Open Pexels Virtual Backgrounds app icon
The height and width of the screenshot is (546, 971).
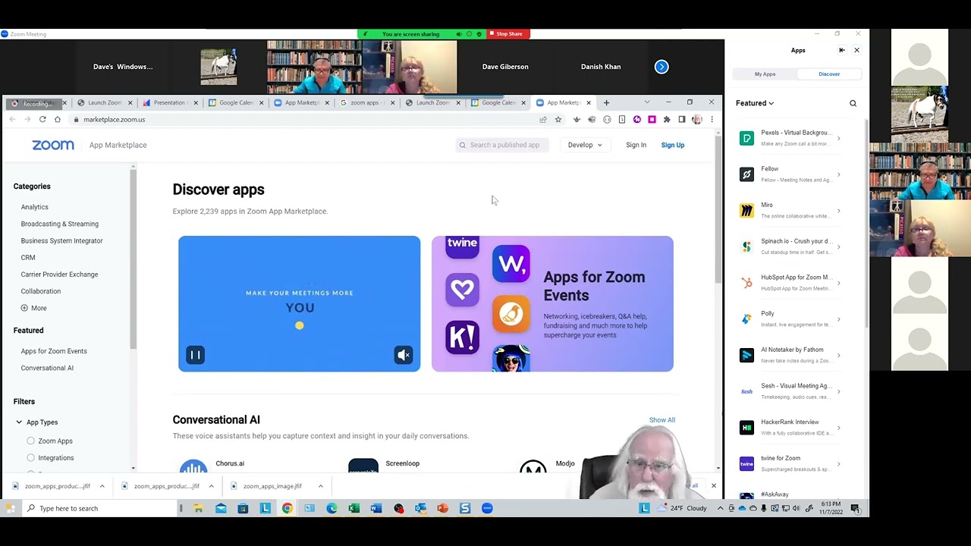tap(747, 138)
